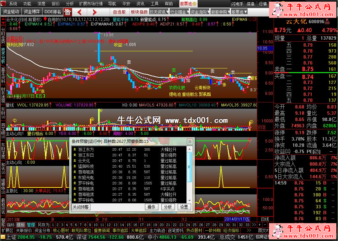The image size is (338, 241).
Task: Click the DDE排名 button
Action: (x=53, y=12)
